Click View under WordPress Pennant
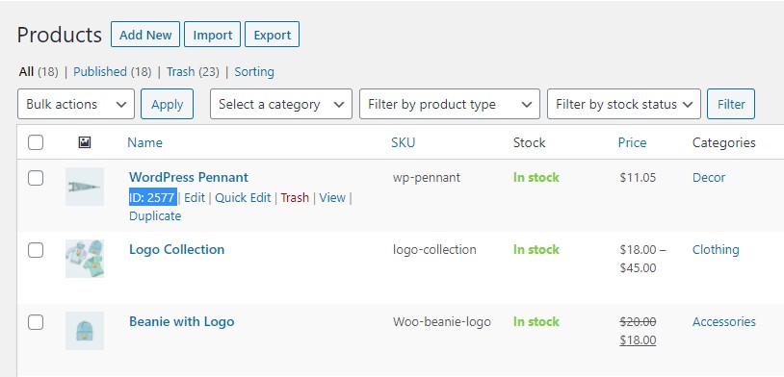784x377 pixels. (332, 198)
